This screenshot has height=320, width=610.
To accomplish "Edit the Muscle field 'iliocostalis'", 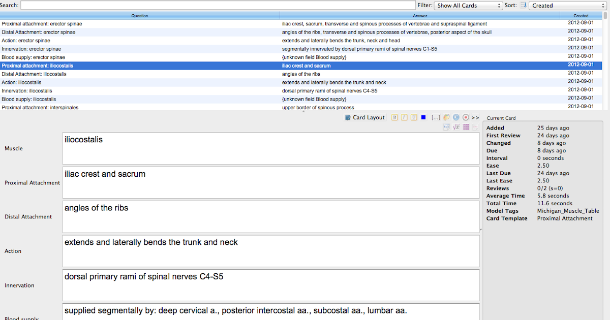I will point(271,149).
